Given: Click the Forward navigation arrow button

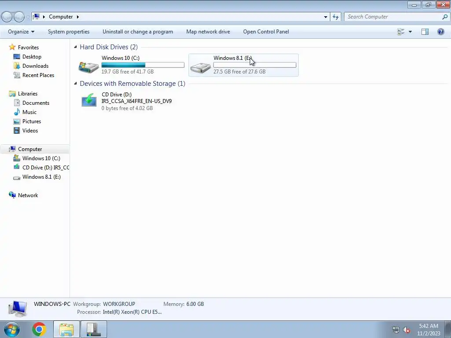Looking at the screenshot, I should coord(19,17).
